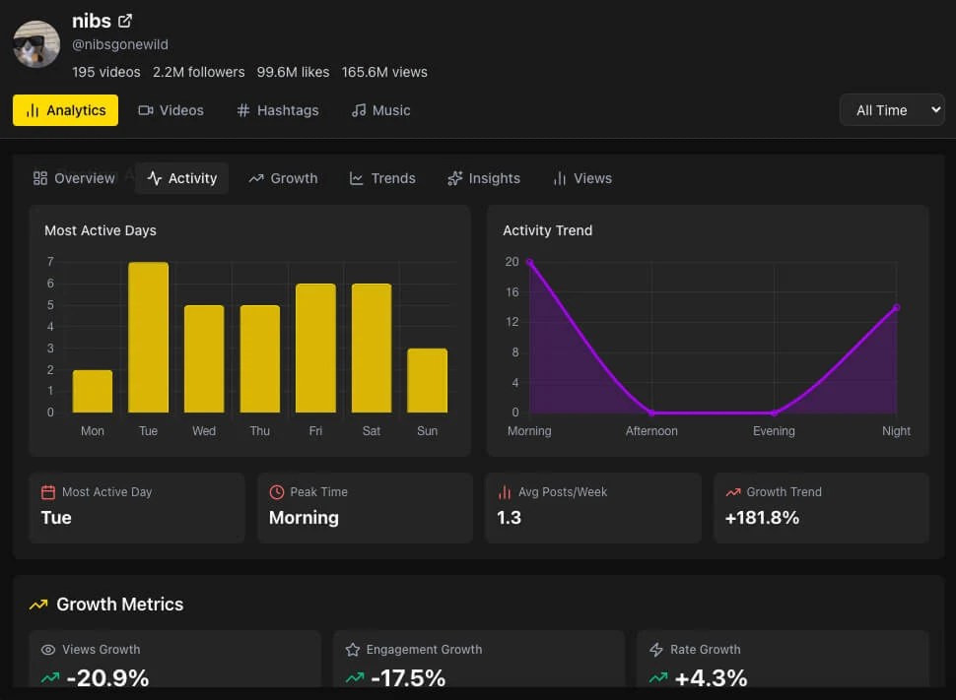Screen dimensions: 956x700
Task: Select the Trends tab
Action: pyautogui.click(x=382, y=178)
